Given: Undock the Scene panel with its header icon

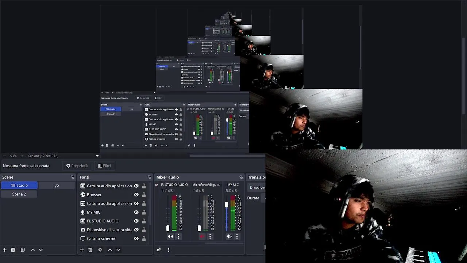Looking at the screenshot, I should click(73, 177).
